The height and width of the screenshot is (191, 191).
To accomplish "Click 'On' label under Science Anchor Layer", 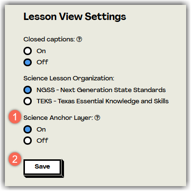I will pyautogui.click(x=41, y=130).
